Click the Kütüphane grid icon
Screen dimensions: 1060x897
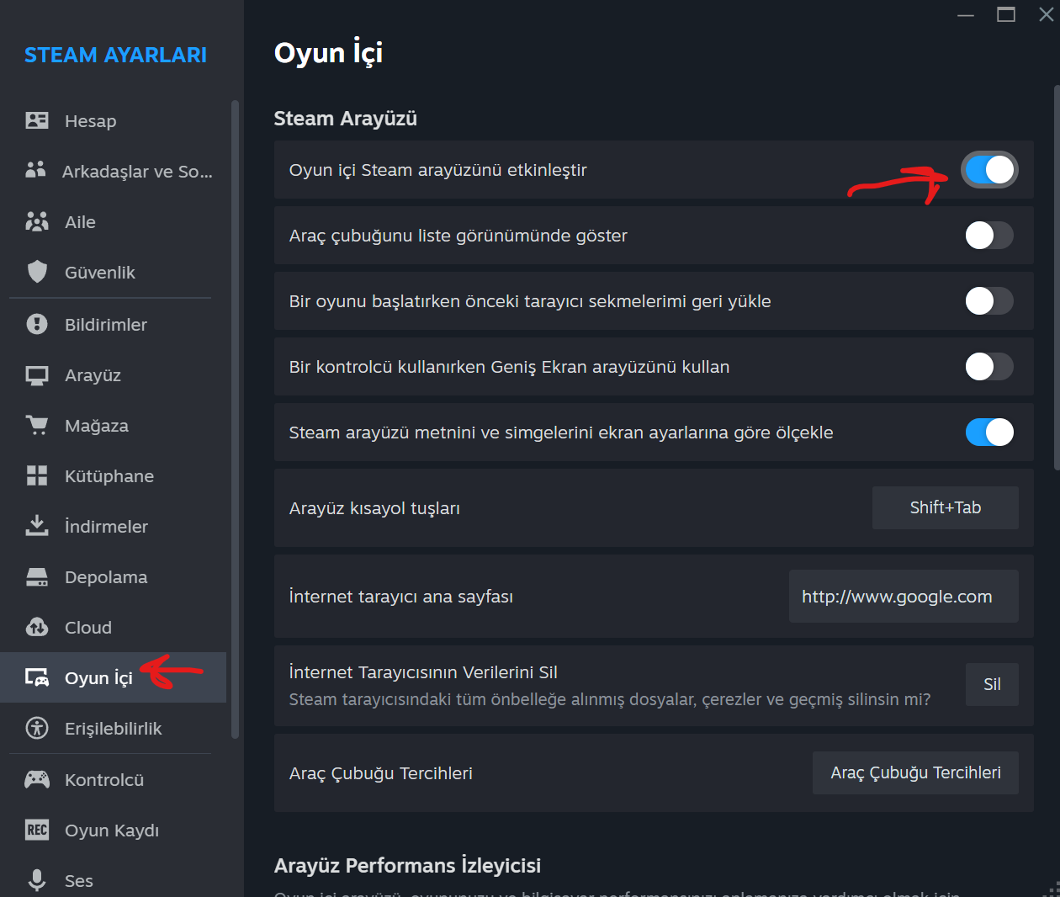[x=37, y=475]
